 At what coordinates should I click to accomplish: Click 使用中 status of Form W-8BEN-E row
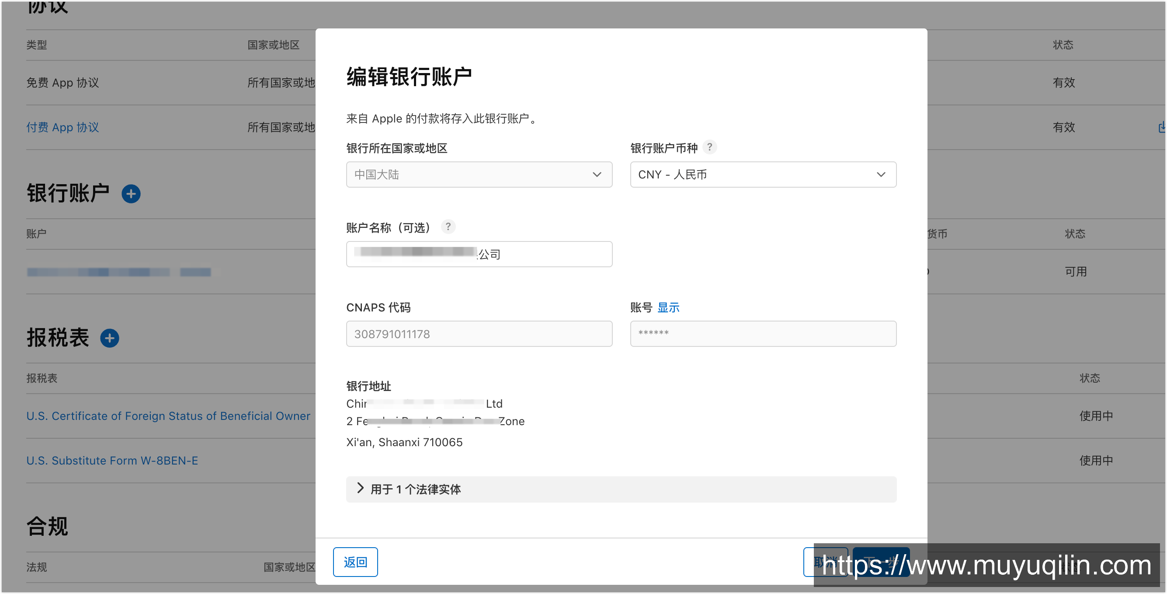pos(1096,461)
